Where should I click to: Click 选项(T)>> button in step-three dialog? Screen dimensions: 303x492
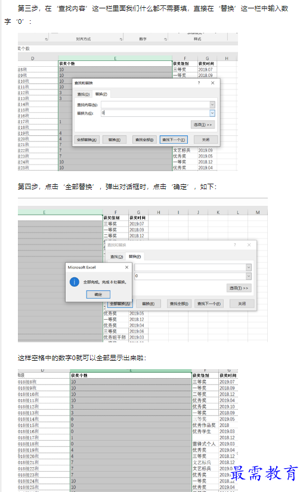(x=203, y=125)
